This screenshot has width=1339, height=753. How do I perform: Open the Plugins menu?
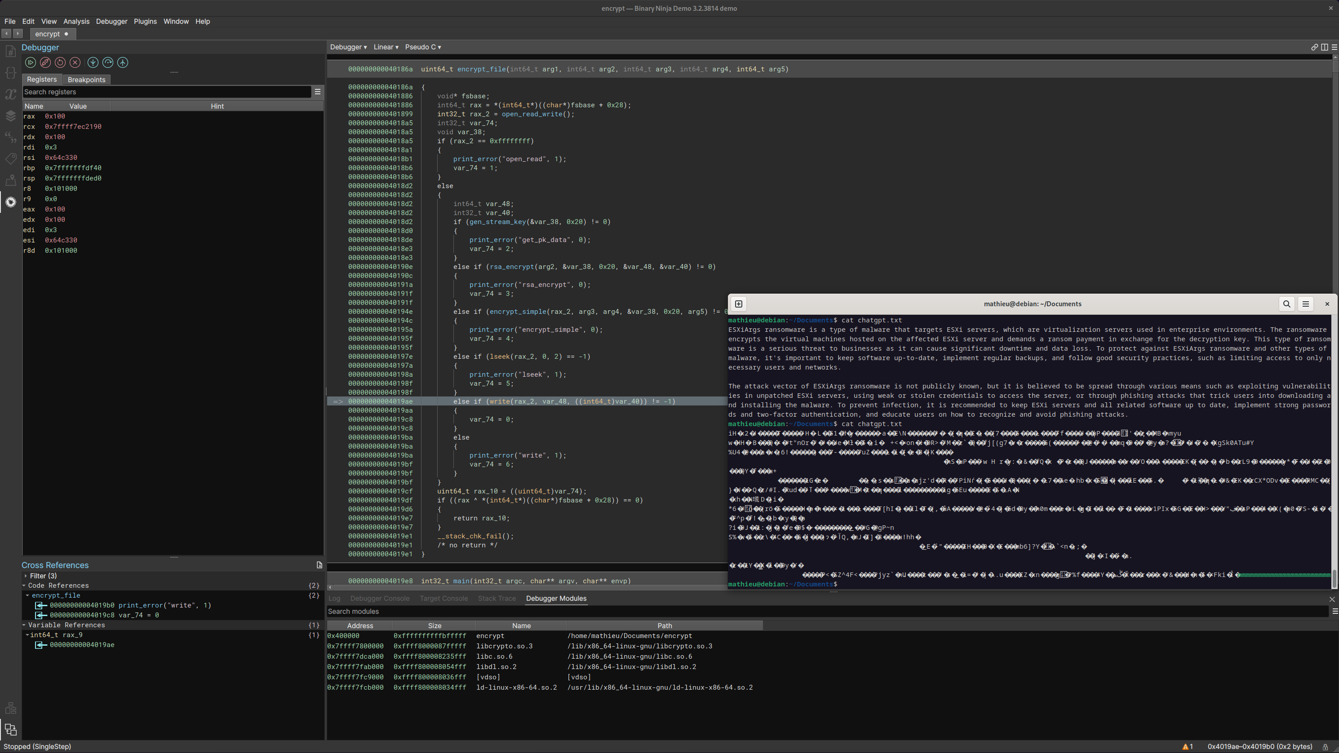145,21
